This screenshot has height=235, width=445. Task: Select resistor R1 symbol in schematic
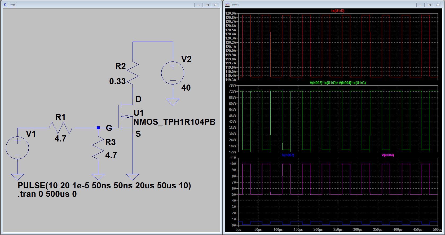pyautogui.click(x=60, y=128)
